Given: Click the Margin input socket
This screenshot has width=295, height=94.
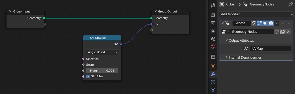Looking at the screenshot, I should [83, 71].
